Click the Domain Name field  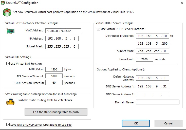click(158, 102)
